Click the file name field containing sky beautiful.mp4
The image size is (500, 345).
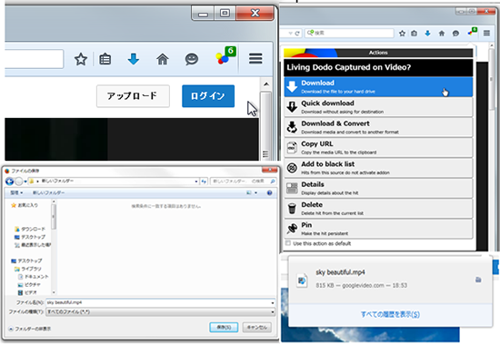[160, 302]
